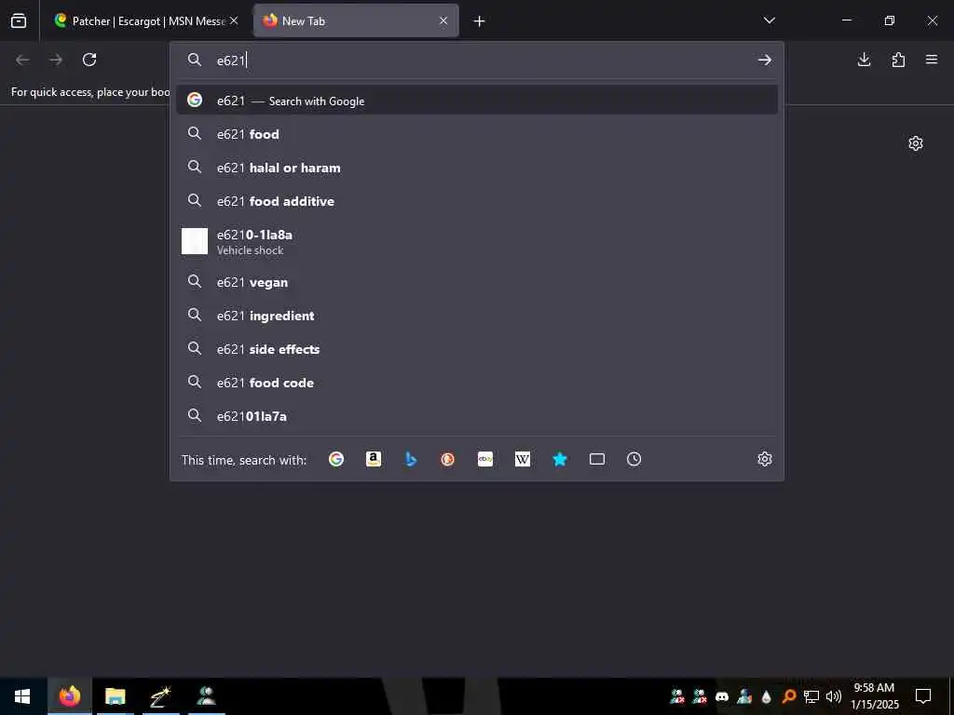Select suggestion 'e621 food'

click(477, 134)
